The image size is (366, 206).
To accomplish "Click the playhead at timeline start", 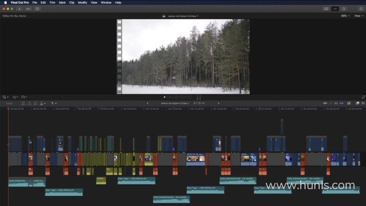I will [x=8, y=109].
